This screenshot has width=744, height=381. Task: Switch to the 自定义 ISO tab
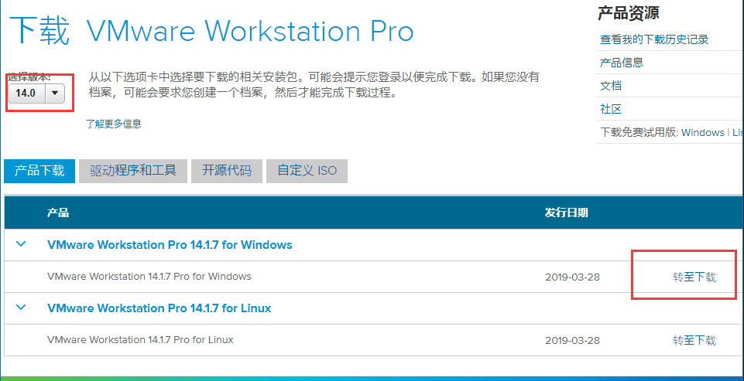click(x=307, y=171)
